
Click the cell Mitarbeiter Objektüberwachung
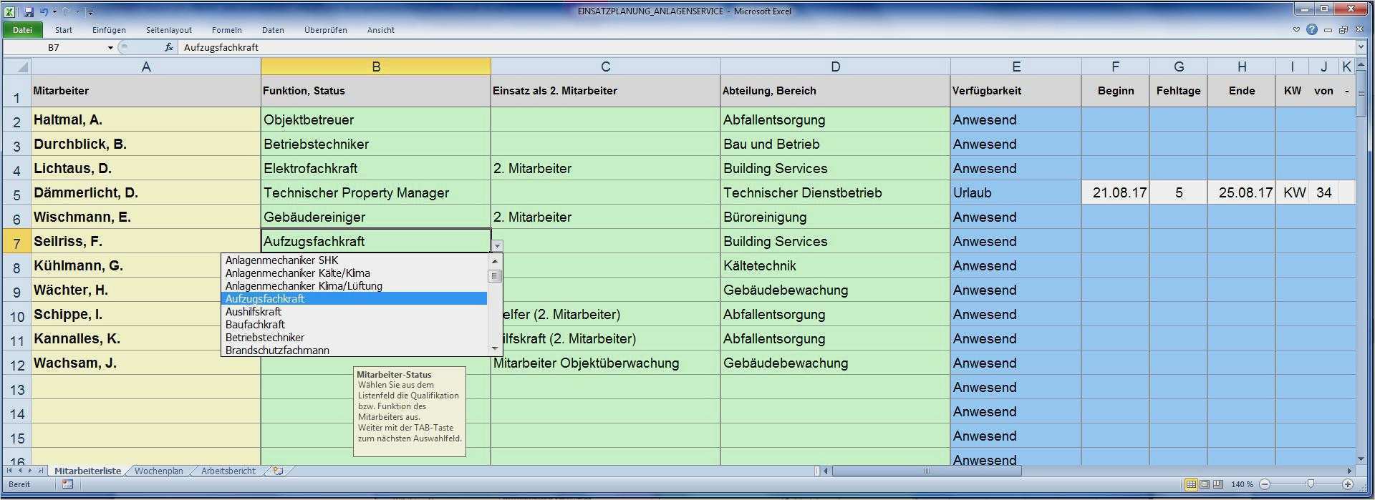[x=606, y=363]
